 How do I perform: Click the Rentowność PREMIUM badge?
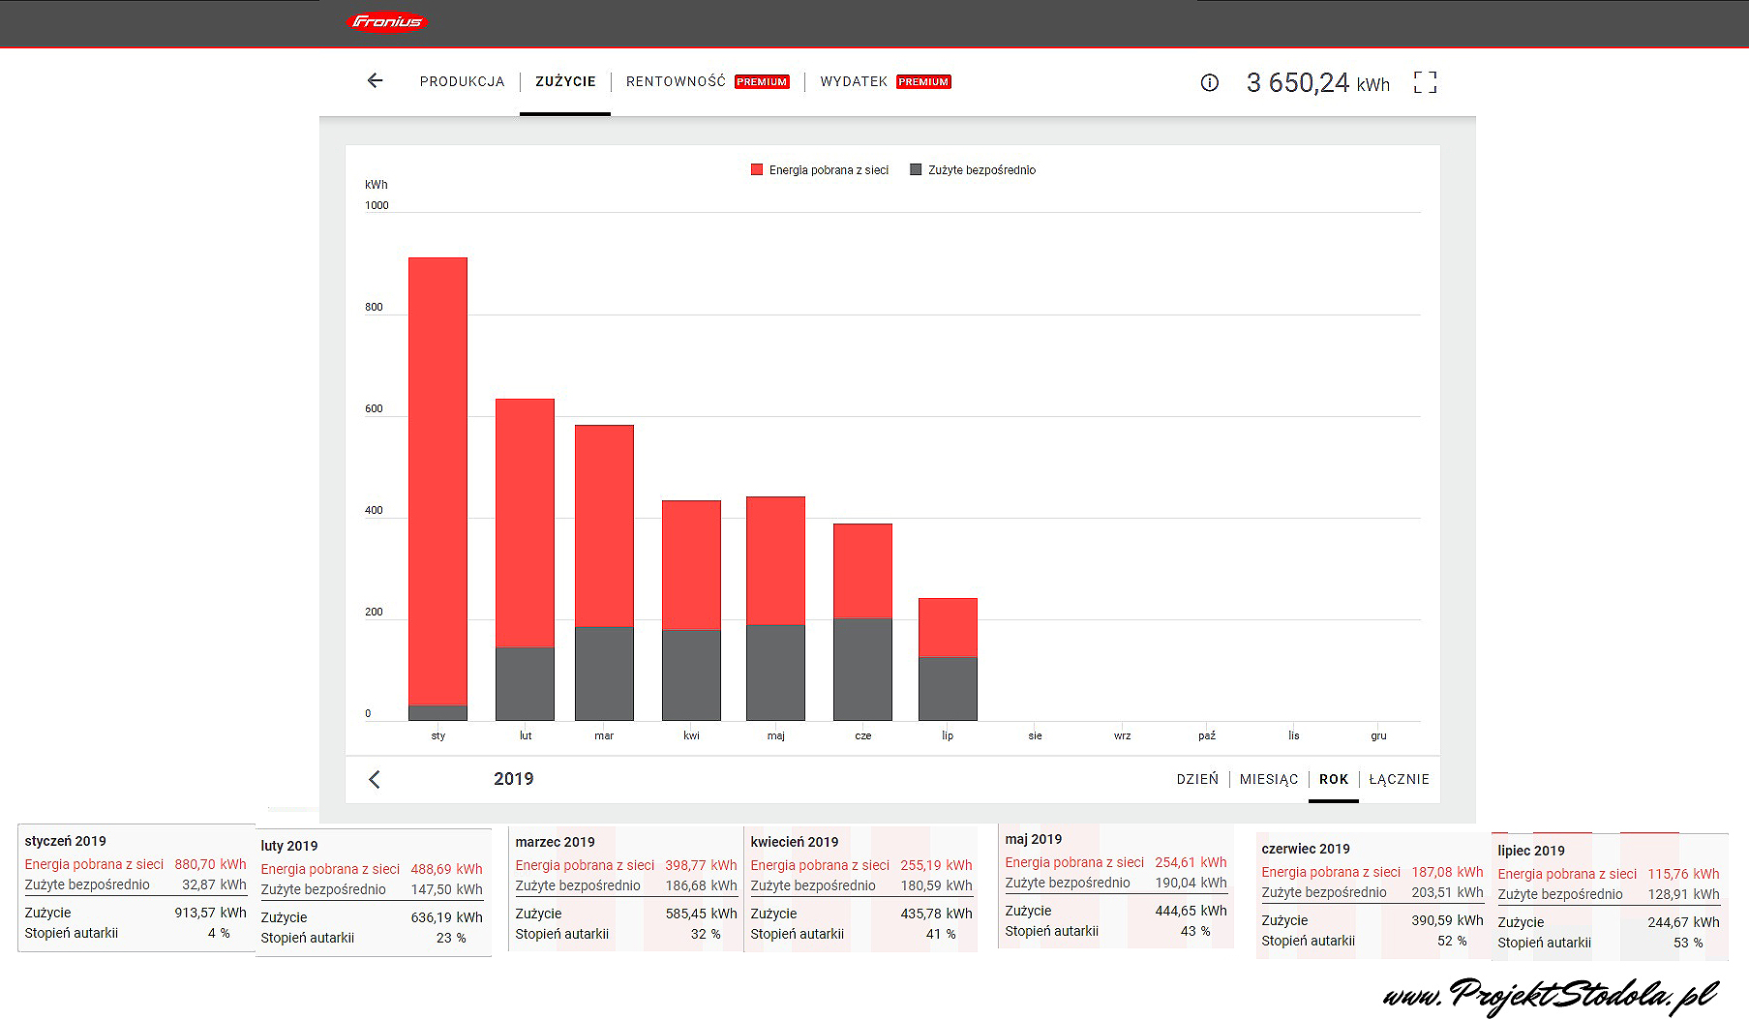click(x=762, y=82)
